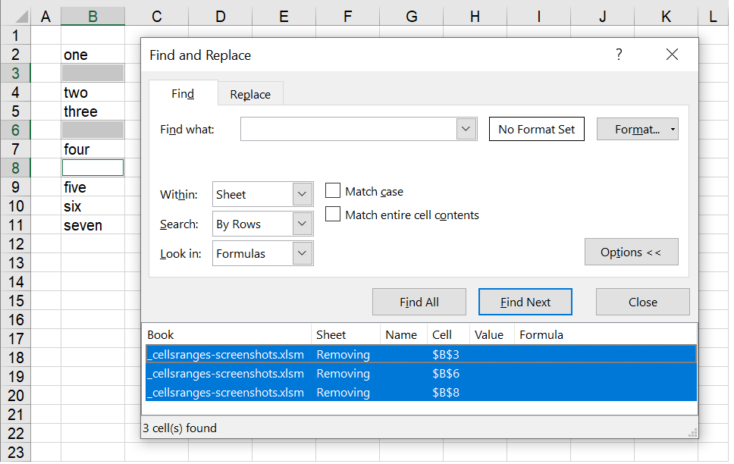Select column C header in the worksheet

tap(156, 17)
